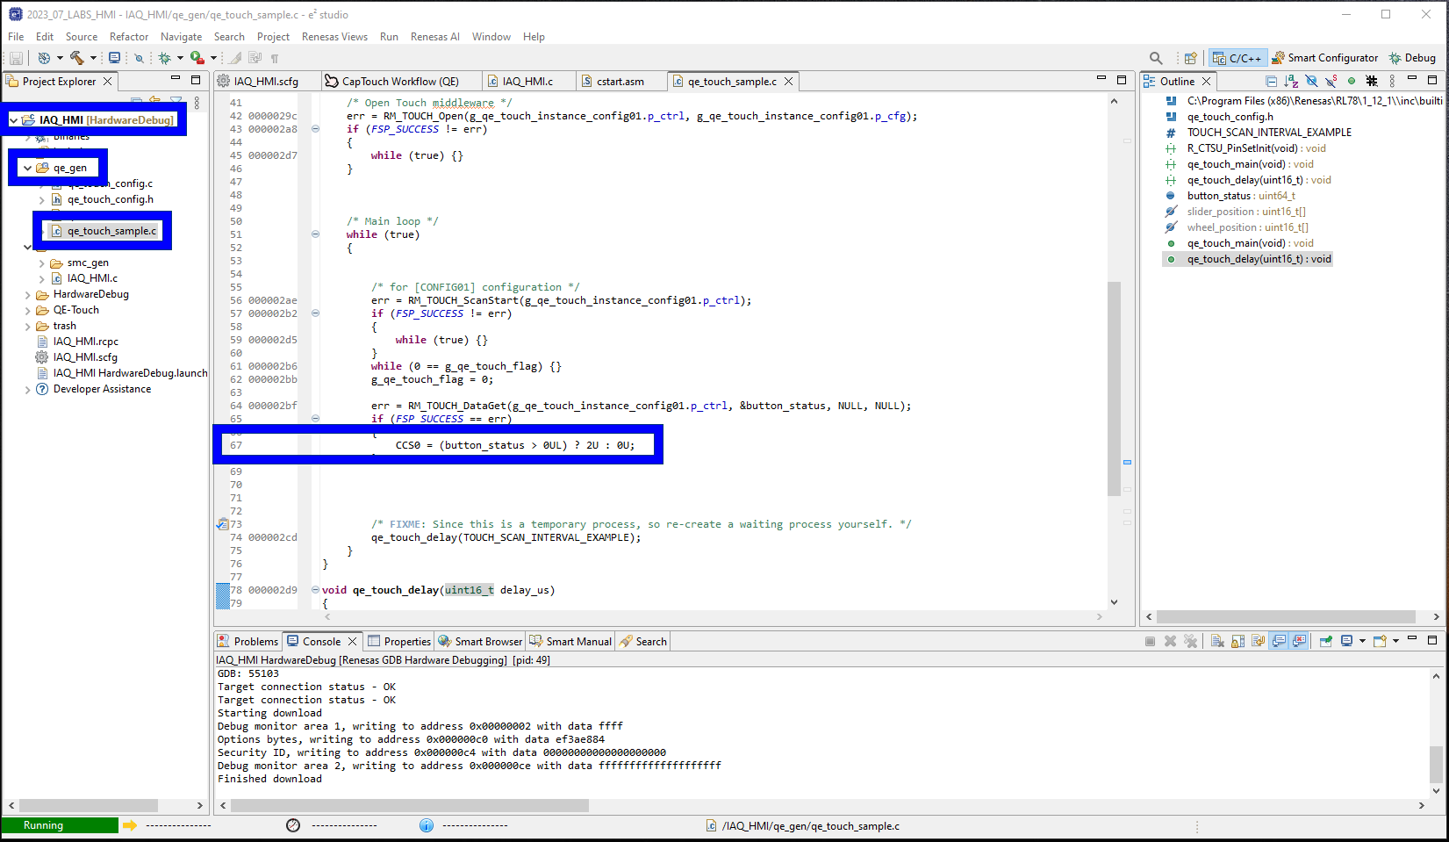Collapse All in the Outline view
The width and height of the screenshot is (1449, 842).
[x=1272, y=81]
